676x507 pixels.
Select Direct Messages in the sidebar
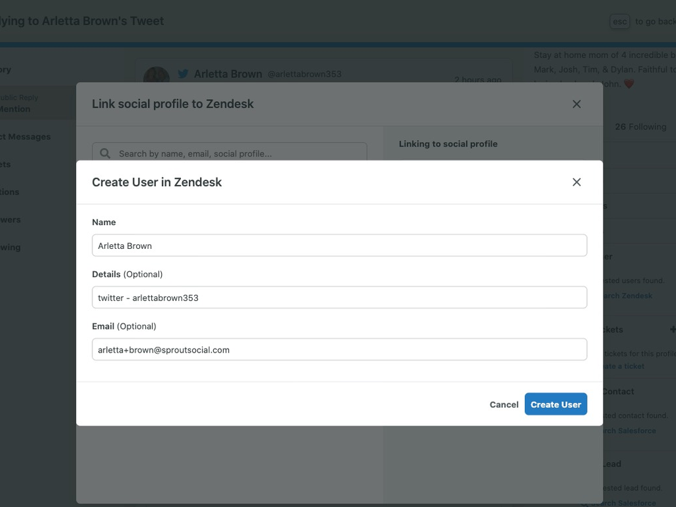click(x=25, y=137)
